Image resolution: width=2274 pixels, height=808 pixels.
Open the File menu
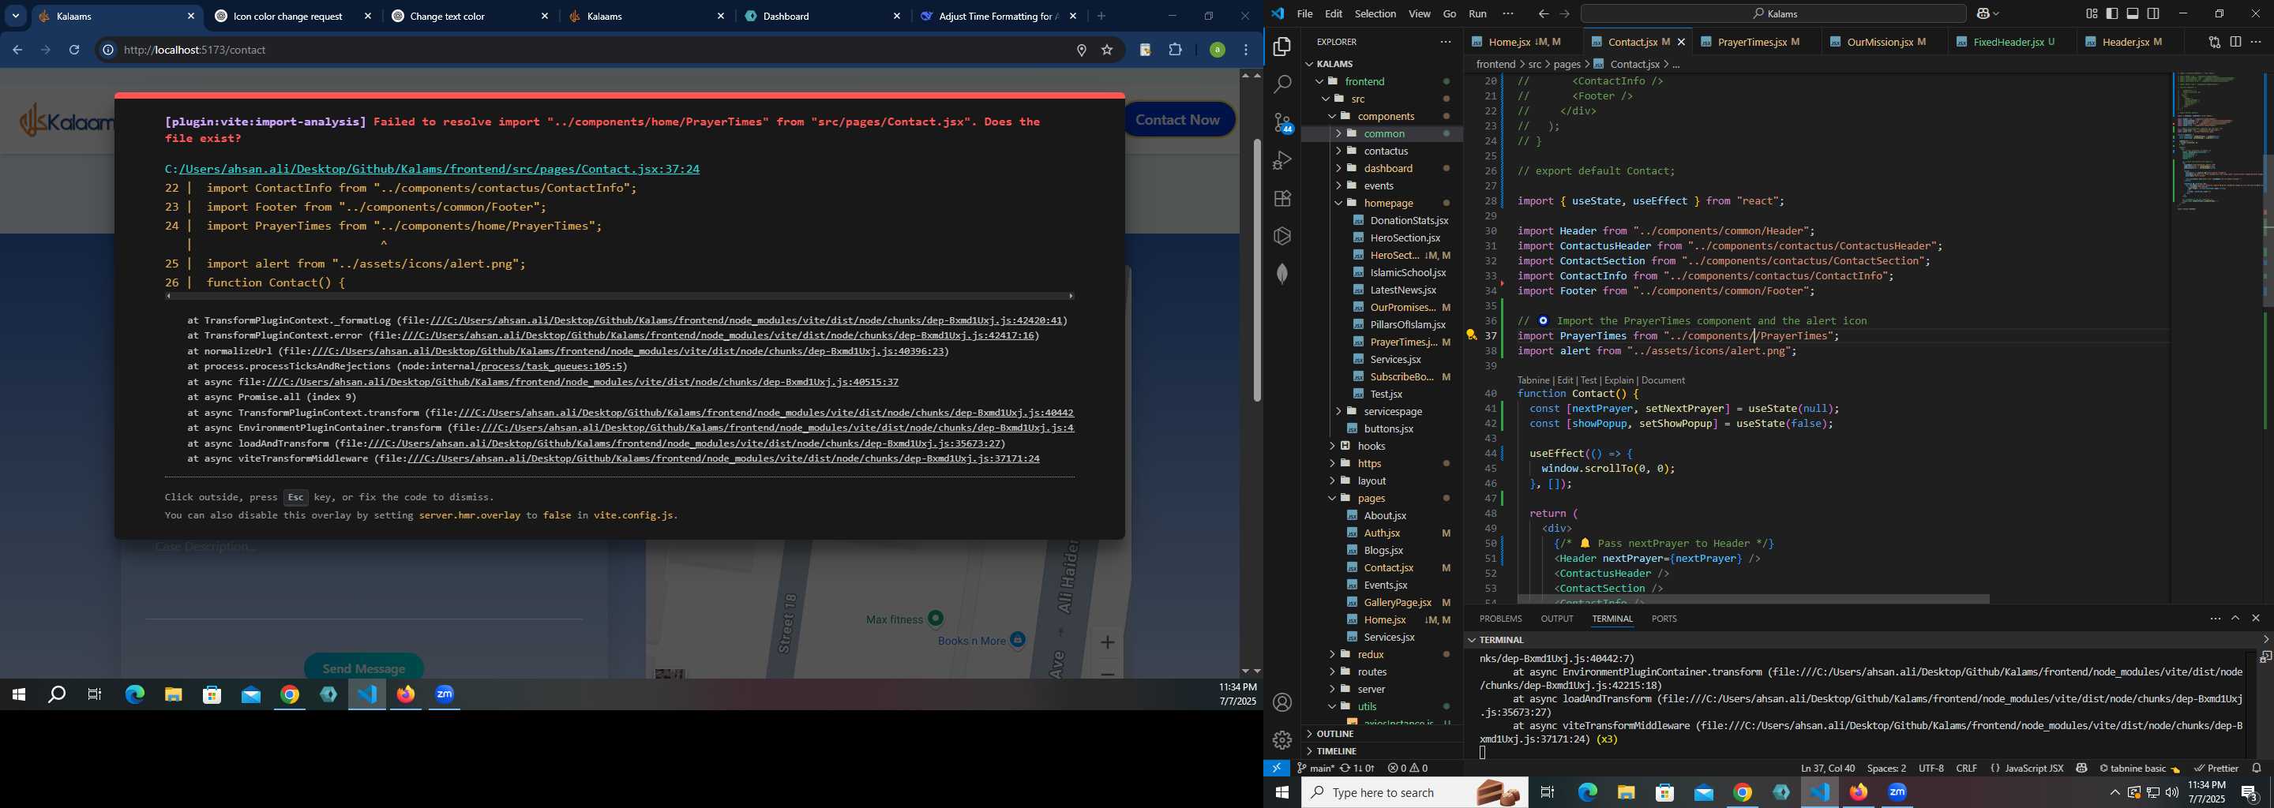1304,14
